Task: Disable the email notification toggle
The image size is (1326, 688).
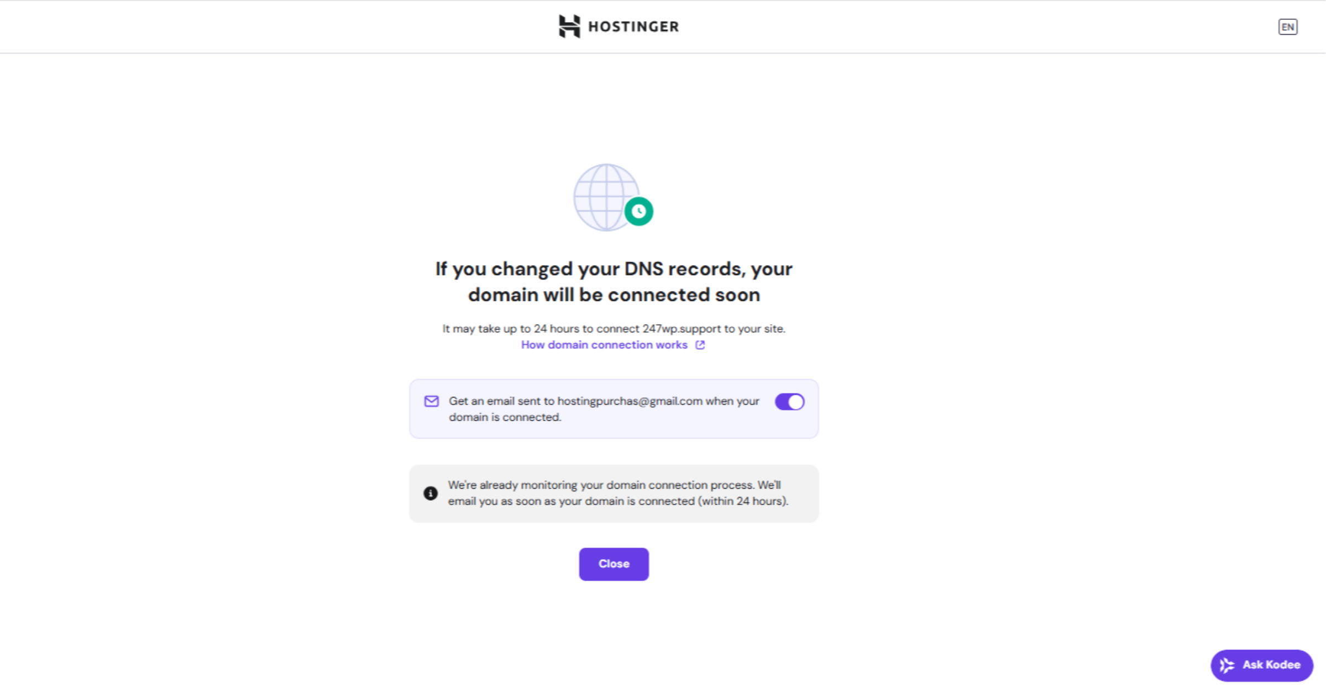Action: 789,402
